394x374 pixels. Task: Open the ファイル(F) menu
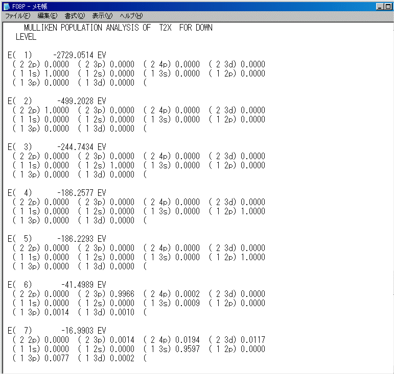click(17, 16)
